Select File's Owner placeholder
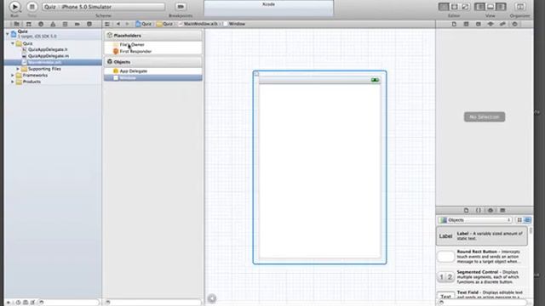Viewport: 545px width, 306px height. [x=153, y=44]
